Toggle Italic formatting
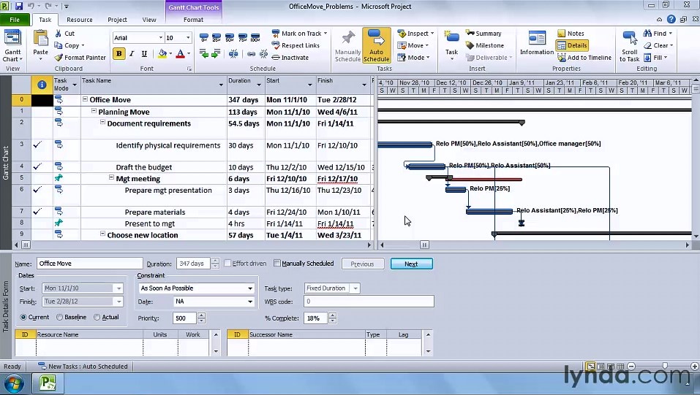 [x=132, y=54]
